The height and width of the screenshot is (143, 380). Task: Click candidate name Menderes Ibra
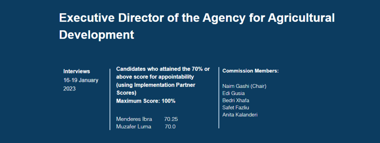(134, 119)
